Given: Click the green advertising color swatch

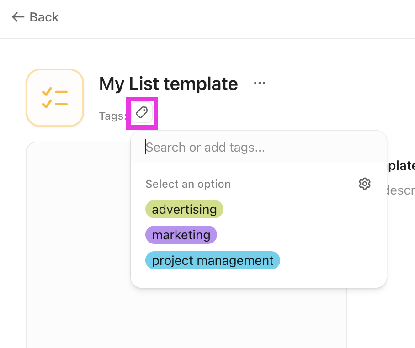Looking at the screenshot, I should pos(184,209).
